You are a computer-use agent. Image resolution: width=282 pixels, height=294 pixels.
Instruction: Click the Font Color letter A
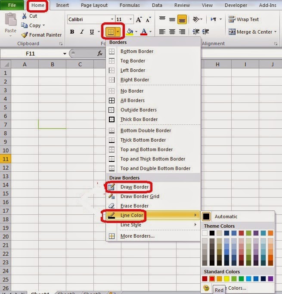(x=144, y=32)
